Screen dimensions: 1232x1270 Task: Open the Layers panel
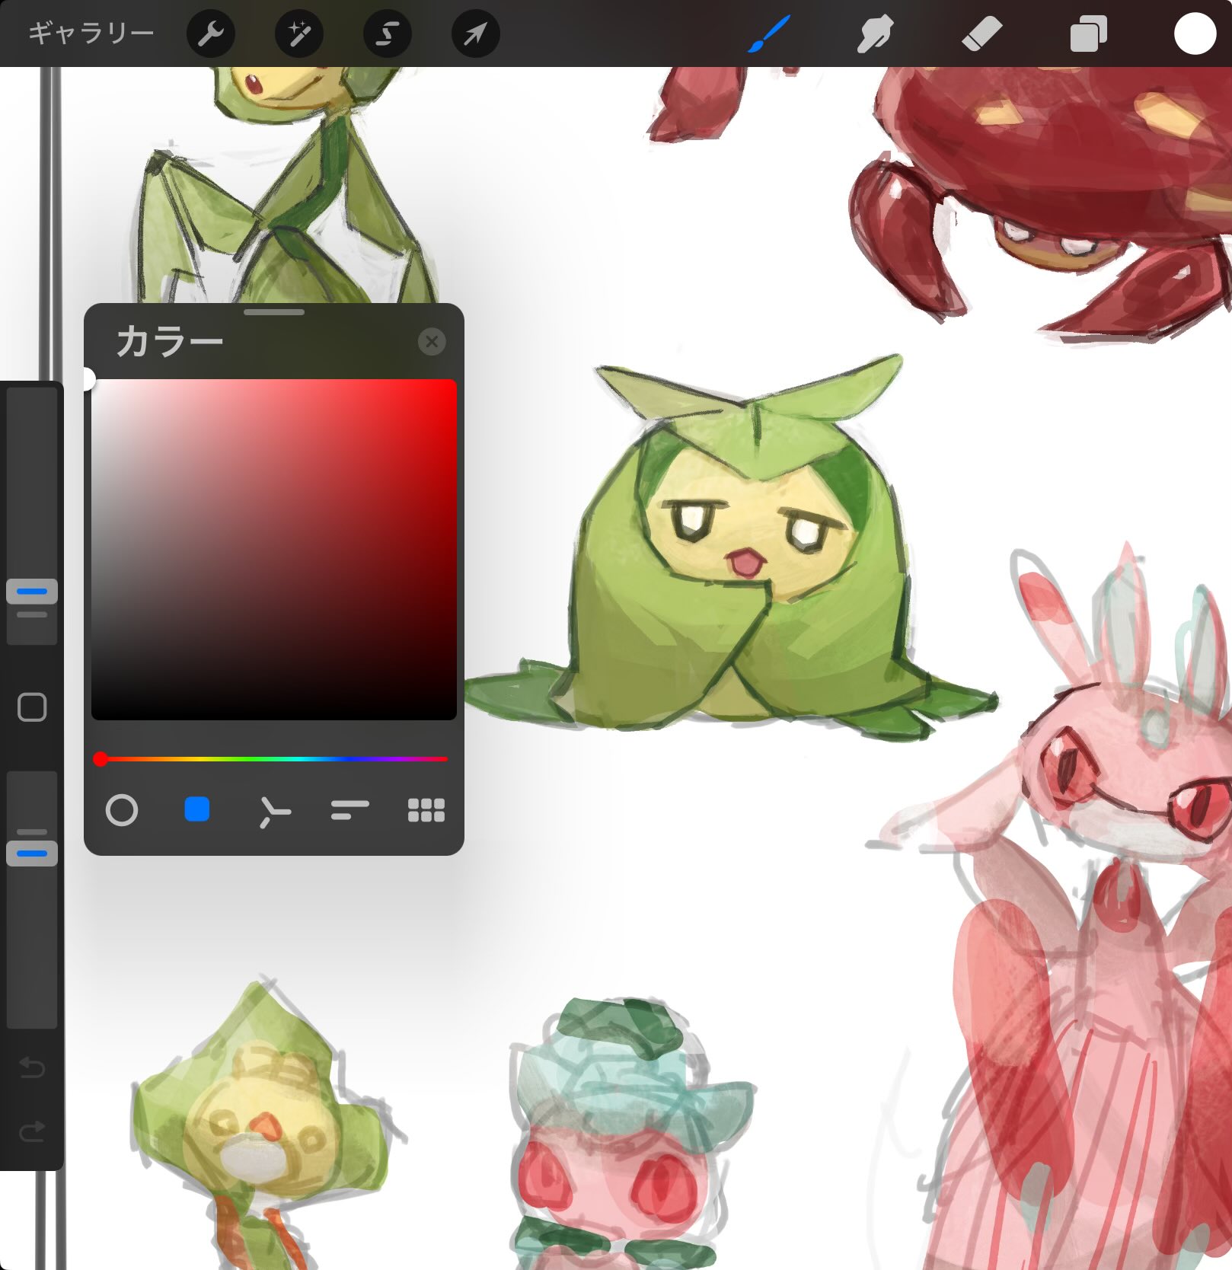(1089, 34)
